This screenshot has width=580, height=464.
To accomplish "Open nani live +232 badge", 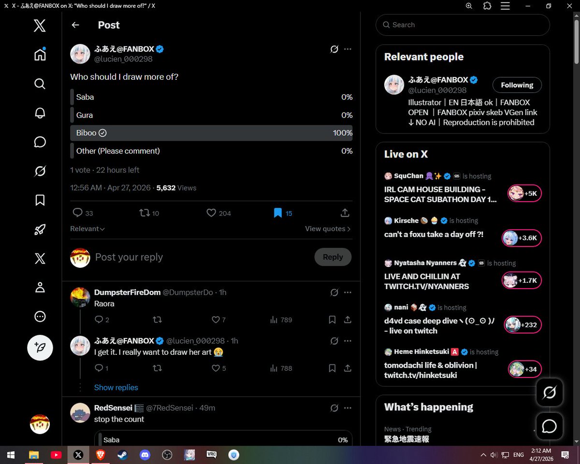I will click(x=523, y=325).
